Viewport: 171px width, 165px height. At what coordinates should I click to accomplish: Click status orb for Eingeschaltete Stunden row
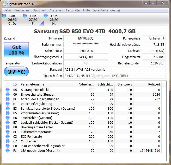click(8, 94)
